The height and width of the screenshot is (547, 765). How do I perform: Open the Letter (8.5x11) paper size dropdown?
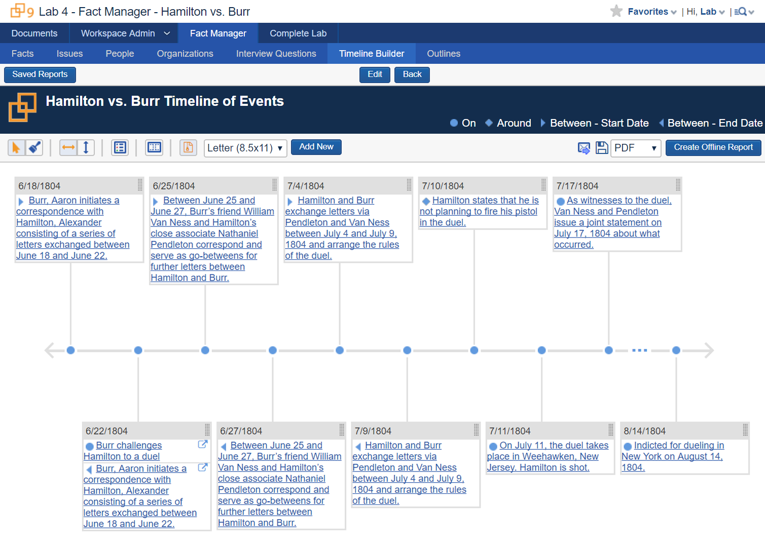tap(245, 147)
